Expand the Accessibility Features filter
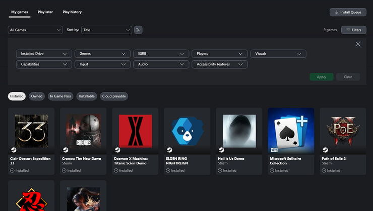373x211 pixels. coord(220,64)
